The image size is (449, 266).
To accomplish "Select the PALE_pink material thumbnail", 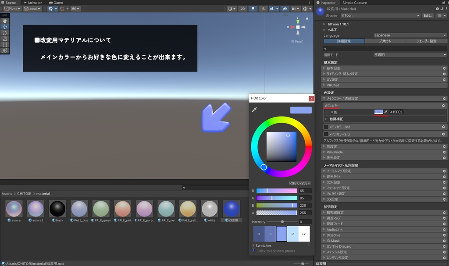I will click(x=123, y=209).
